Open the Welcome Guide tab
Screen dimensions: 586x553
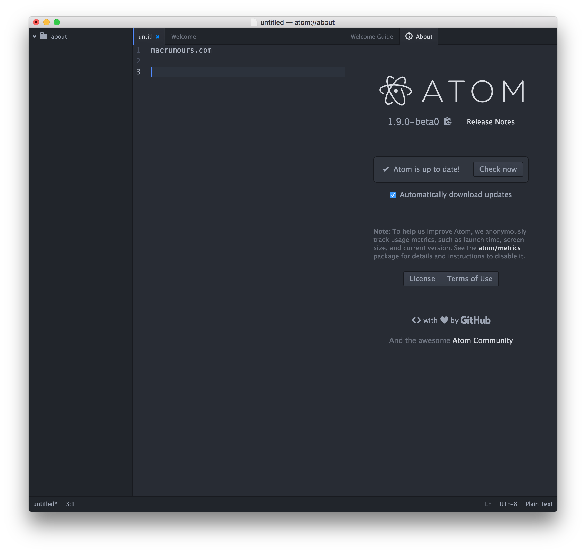(x=372, y=37)
